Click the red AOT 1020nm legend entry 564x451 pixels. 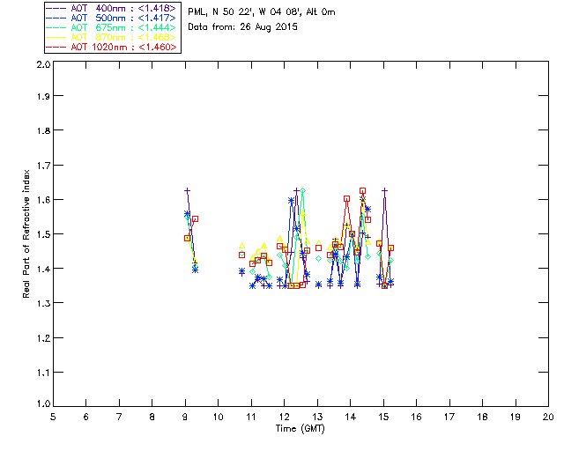tap(111, 47)
